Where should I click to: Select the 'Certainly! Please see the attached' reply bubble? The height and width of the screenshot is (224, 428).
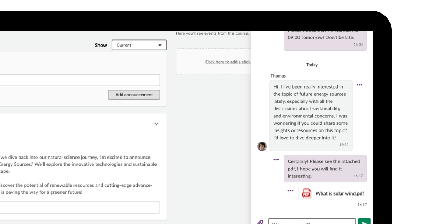tap(325, 169)
